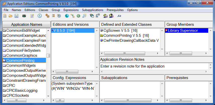This screenshot has height=105, width=215.
Task: Click the green circular C toolbar icon
Action: click(x=78, y=16)
